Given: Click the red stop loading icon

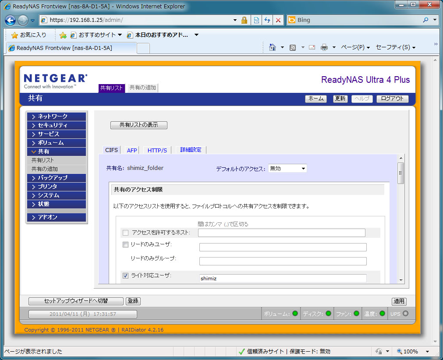Looking at the screenshot, I should 278,20.
